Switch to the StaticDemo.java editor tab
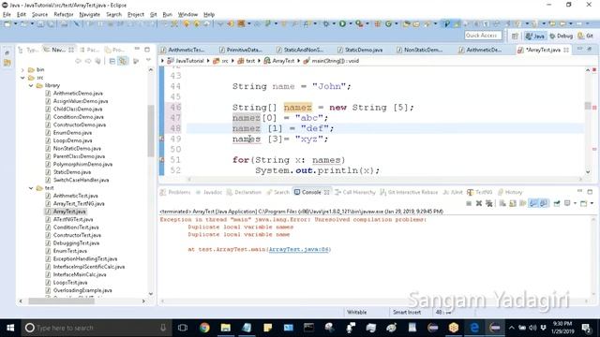 point(360,50)
